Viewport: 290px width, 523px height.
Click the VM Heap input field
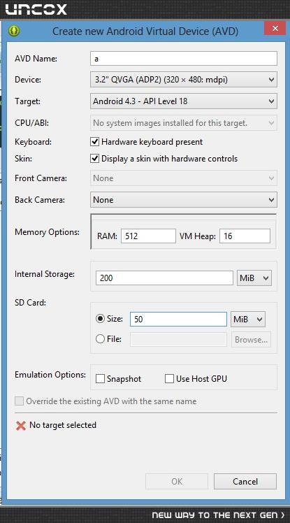click(x=245, y=236)
